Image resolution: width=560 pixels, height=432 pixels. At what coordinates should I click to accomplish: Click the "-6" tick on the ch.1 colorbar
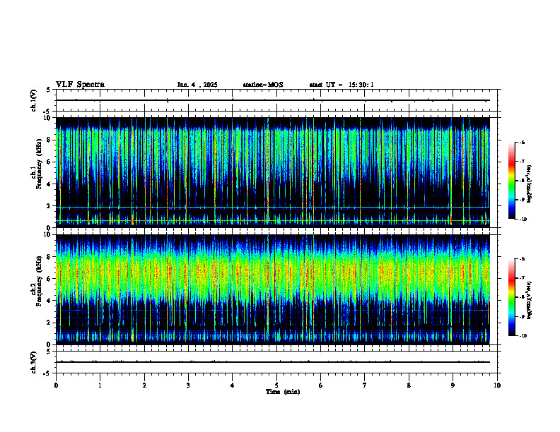[522, 142]
